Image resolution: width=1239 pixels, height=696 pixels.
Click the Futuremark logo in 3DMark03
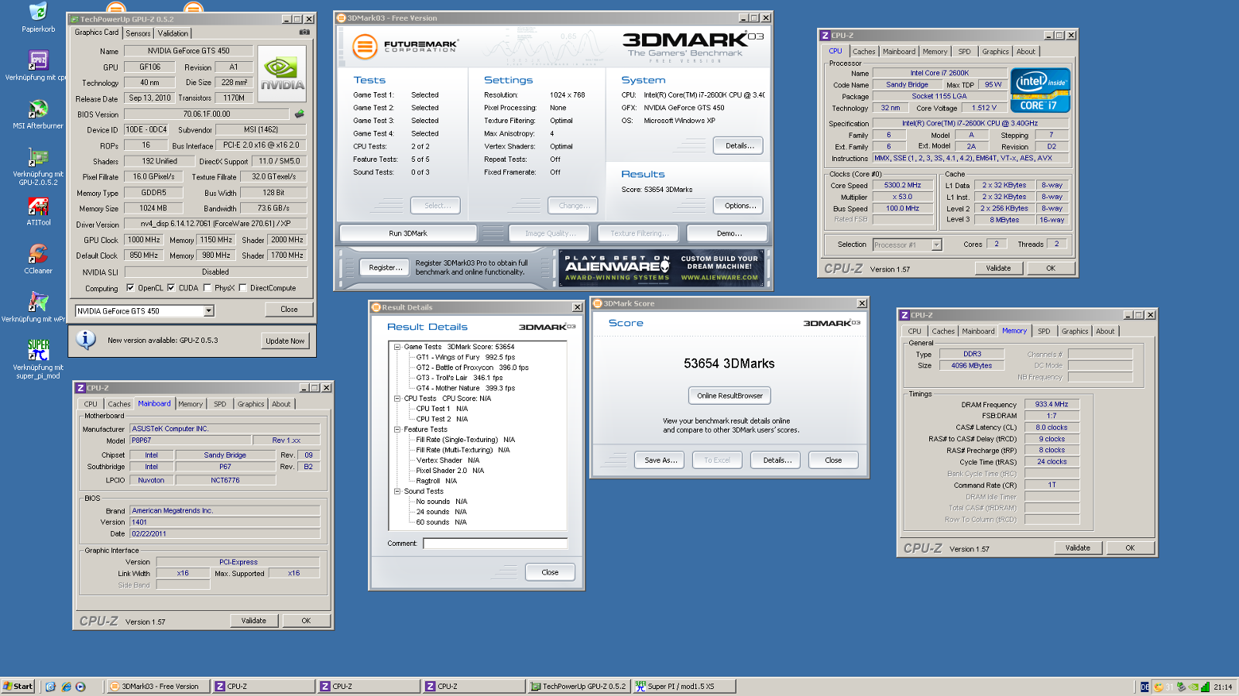(x=405, y=46)
